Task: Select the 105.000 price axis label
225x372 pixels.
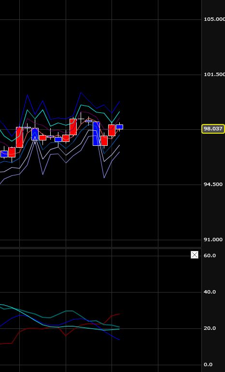Action: click(x=214, y=19)
